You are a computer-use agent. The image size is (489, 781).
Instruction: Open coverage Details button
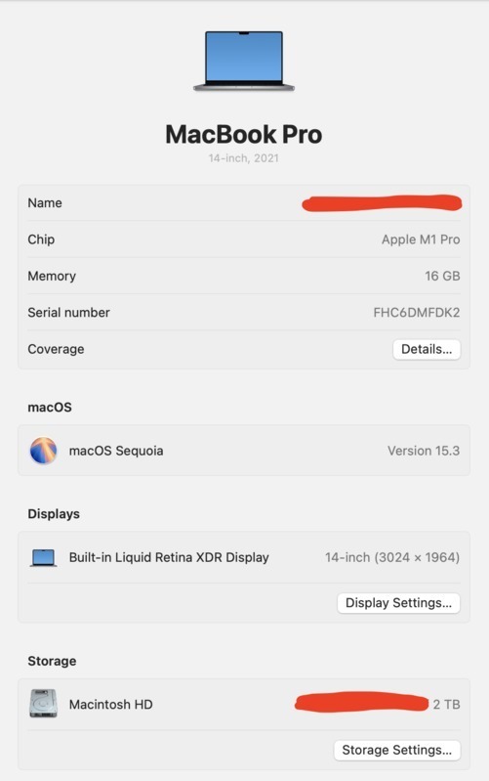point(427,349)
